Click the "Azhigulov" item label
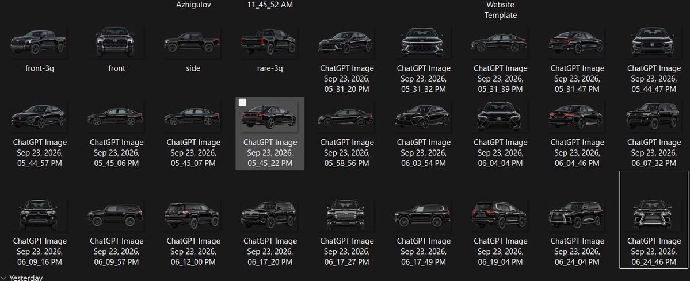 pos(193,5)
